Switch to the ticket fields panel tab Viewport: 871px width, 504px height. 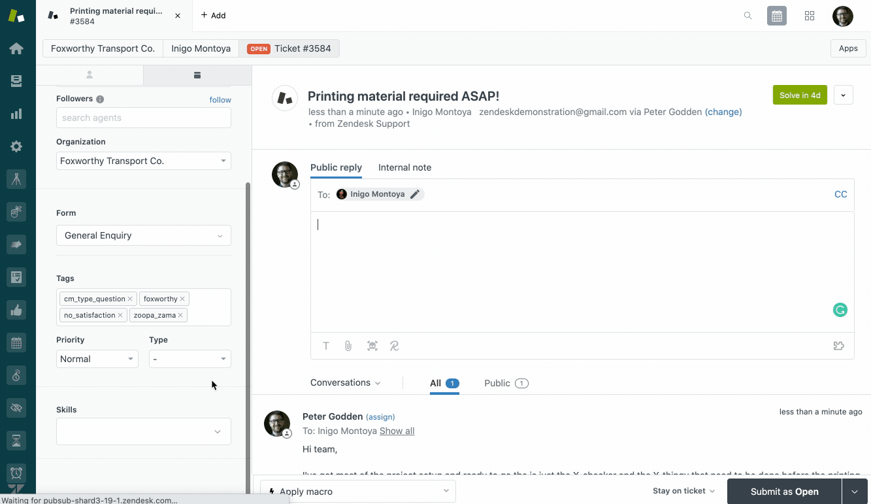[x=197, y=75]
